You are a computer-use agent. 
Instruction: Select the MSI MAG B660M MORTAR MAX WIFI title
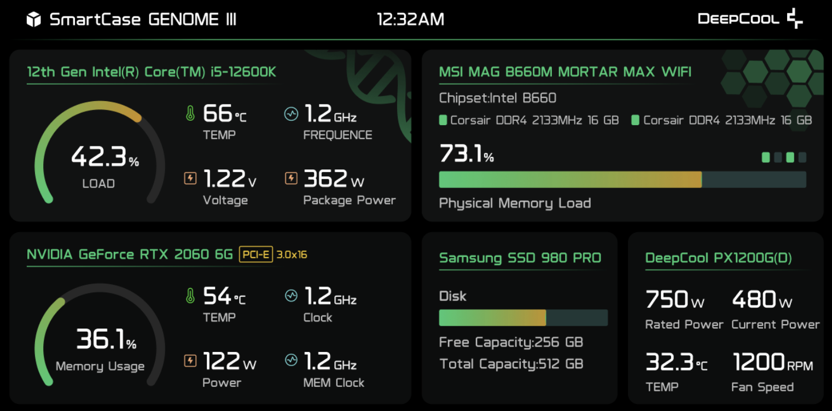pos(565,72)
